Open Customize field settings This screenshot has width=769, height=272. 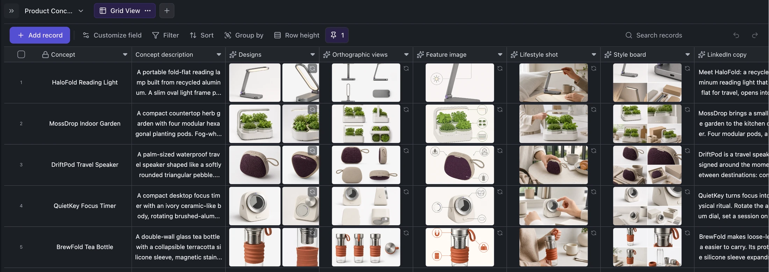click(x=112, y=35)
